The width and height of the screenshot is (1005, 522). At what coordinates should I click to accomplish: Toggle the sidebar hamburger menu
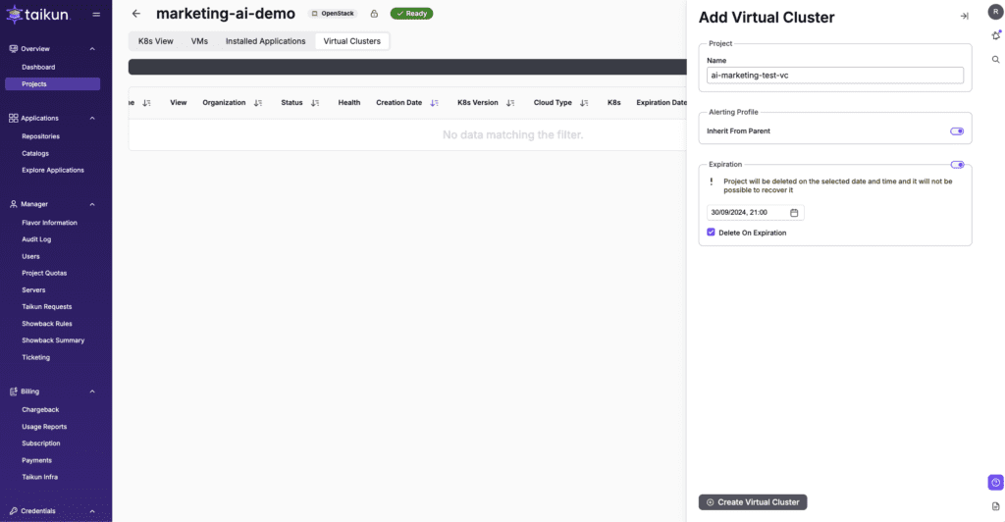(x=95, y=15)
